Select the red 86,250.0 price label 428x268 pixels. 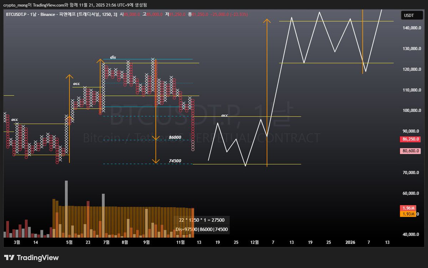click(x=411, y=139)
